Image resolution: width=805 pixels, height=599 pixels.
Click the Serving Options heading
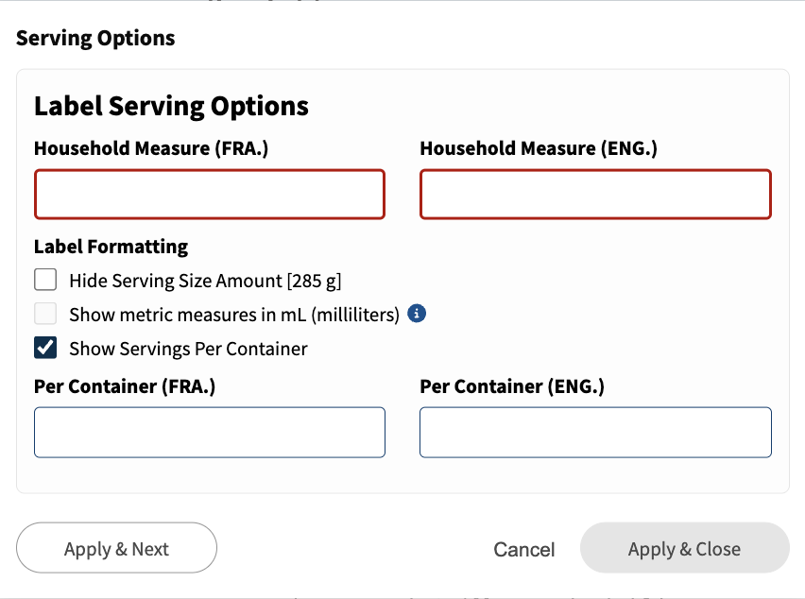click(x=94, y=38)
